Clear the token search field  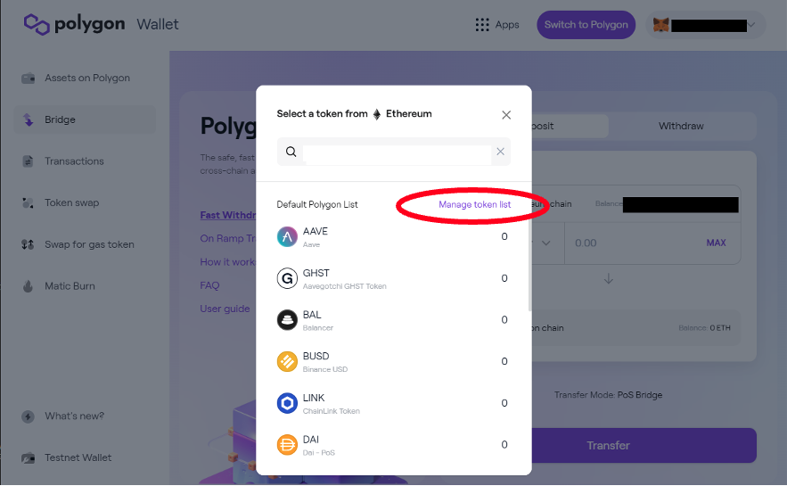(501, 152)
